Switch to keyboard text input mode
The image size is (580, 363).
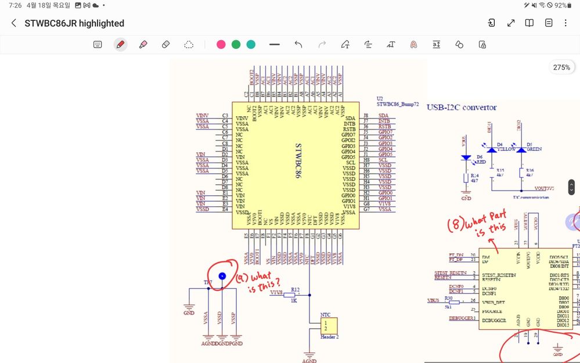click(98, 45)
